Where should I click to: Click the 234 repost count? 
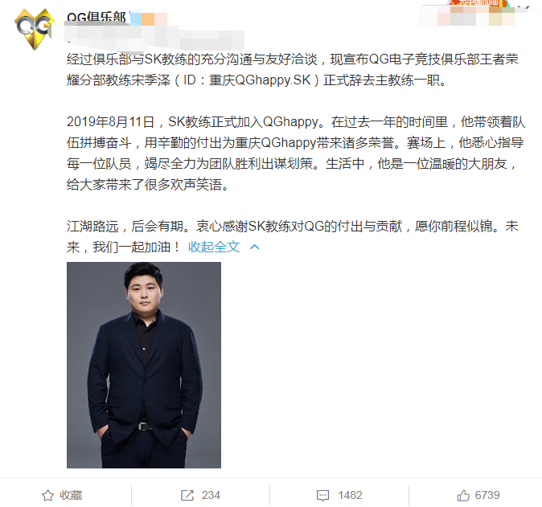tap(211, 495)
